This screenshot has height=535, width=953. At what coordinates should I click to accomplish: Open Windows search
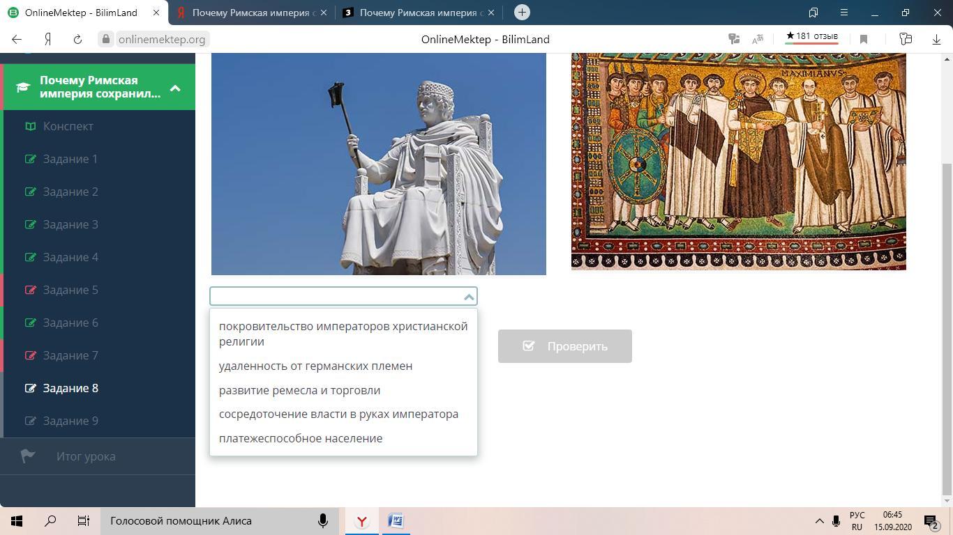point(50,521)
